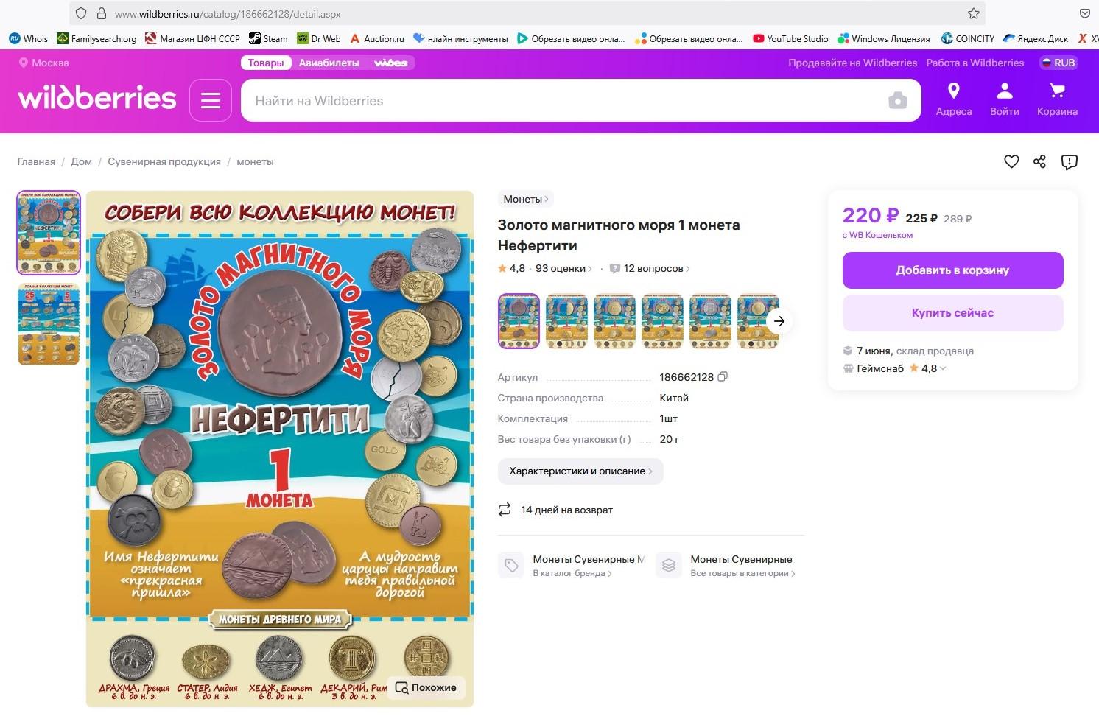
Task: Open Сувенирная продукция breadcrumb link
Action: click(x=164, y=161)
